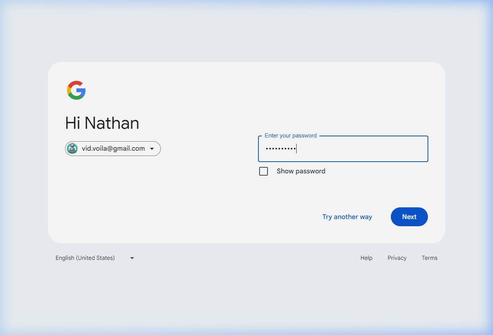Click the Google logo

tap(76, 90)
